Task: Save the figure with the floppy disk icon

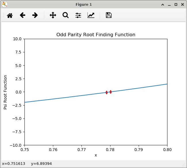Action: (x=108, y=15)
